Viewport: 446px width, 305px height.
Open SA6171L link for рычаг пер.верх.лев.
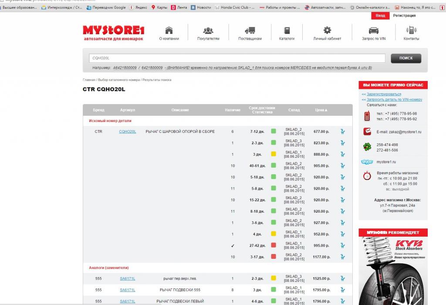pos(128,278)
